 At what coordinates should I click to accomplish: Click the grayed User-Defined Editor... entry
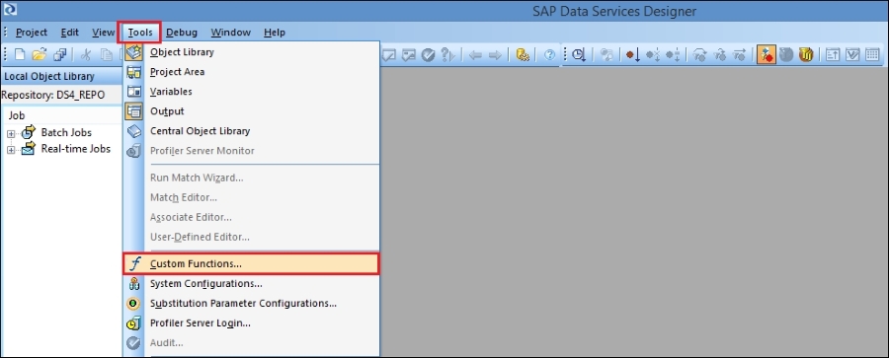pos(251,238)
